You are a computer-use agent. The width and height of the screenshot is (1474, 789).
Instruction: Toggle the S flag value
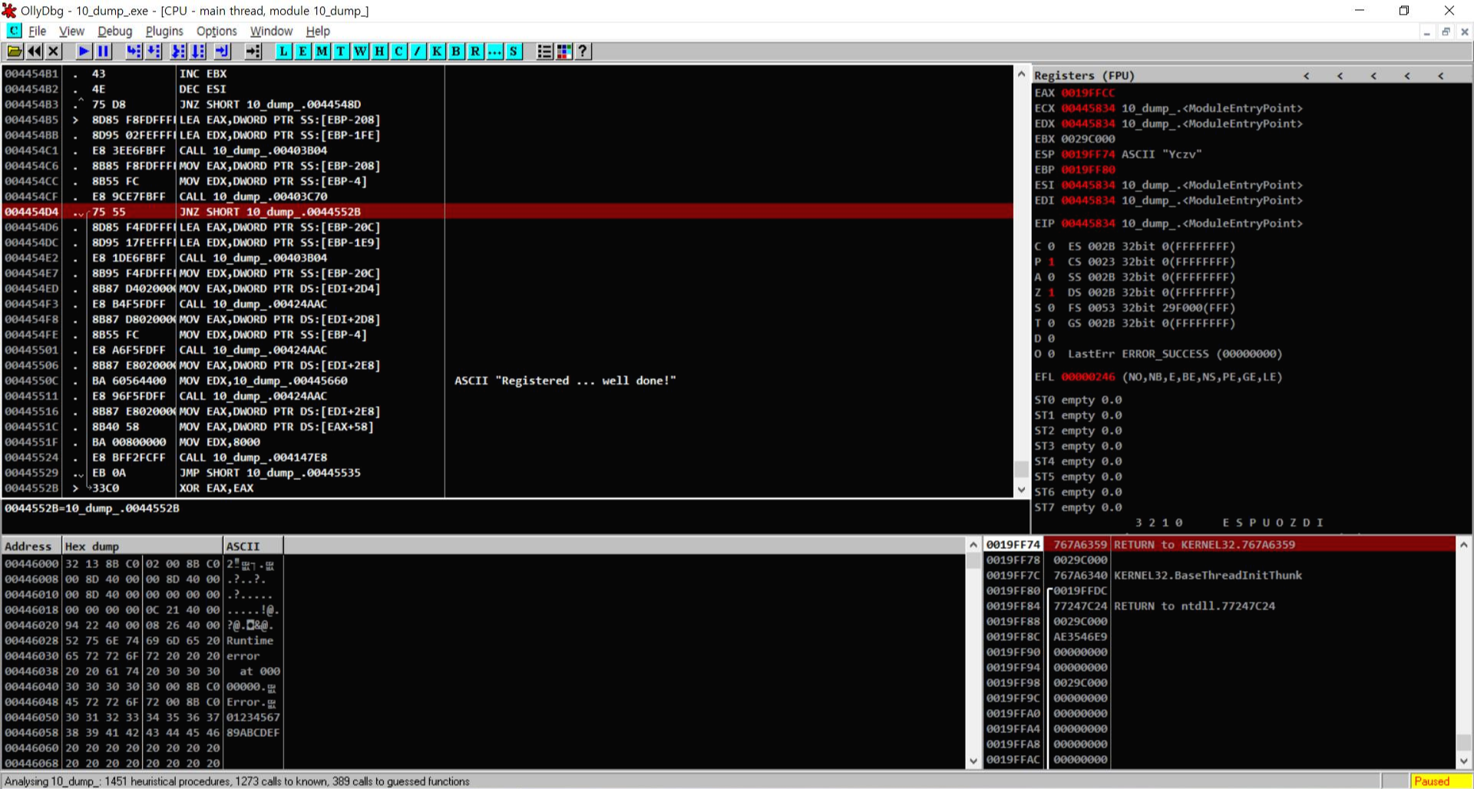click(x=1051, y=308)
